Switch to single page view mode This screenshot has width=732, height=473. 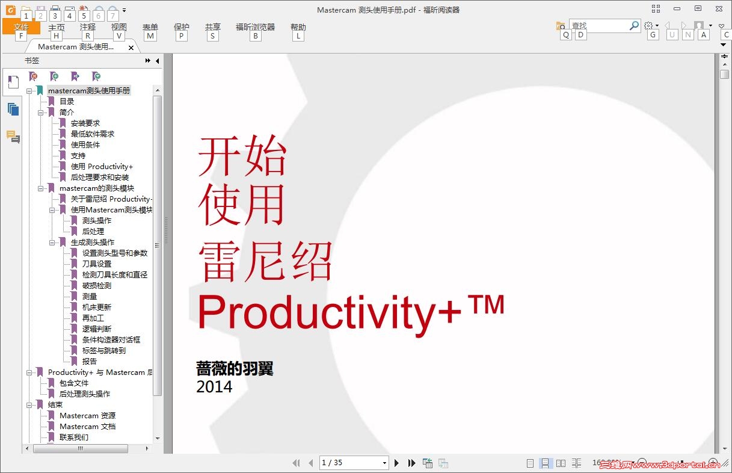point(530,463)
